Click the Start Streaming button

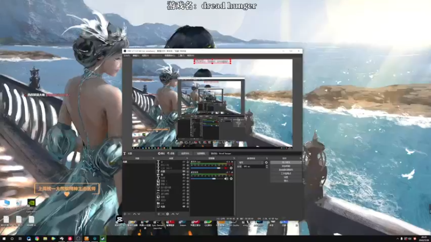click(286, 162)
